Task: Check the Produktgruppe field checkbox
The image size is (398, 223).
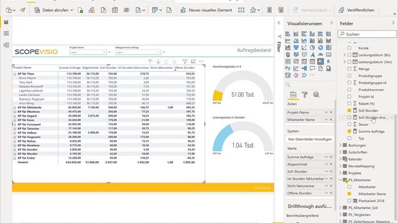Action: (x=349, y=76)
